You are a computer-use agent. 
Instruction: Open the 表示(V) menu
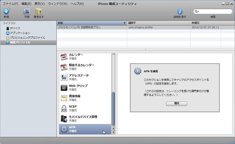coord(40,4)
